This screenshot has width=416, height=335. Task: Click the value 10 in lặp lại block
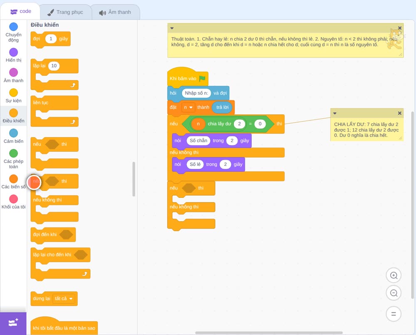coord(54,66)
